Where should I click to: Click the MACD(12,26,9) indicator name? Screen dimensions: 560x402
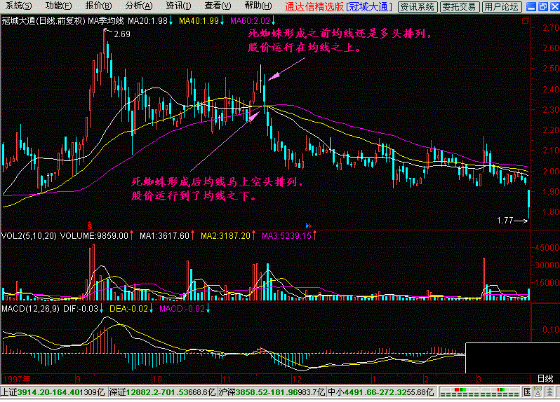30,309
